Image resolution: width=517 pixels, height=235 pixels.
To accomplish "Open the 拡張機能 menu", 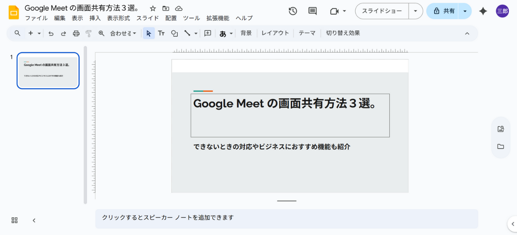I will pos(218,18).
